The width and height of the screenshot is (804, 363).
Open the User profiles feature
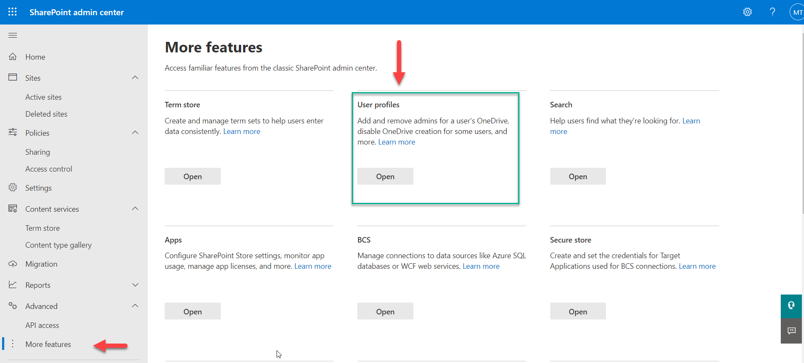point(385,176)
